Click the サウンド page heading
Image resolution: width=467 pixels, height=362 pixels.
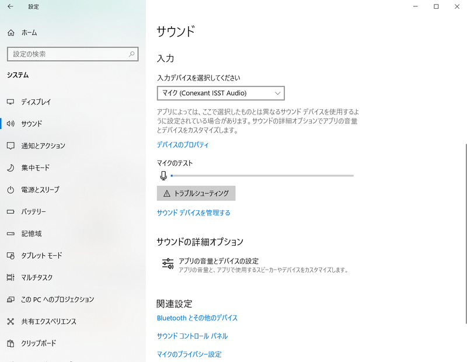coord(176,32)
